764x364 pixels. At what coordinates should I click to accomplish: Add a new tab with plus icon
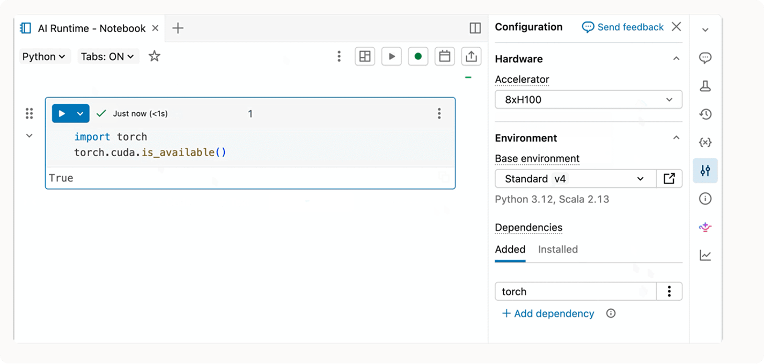pyautogui.click(x=178, y=28)
